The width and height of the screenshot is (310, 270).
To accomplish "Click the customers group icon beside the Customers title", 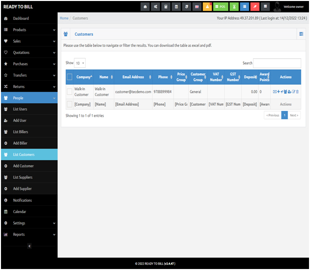I will tap(66, 34).
